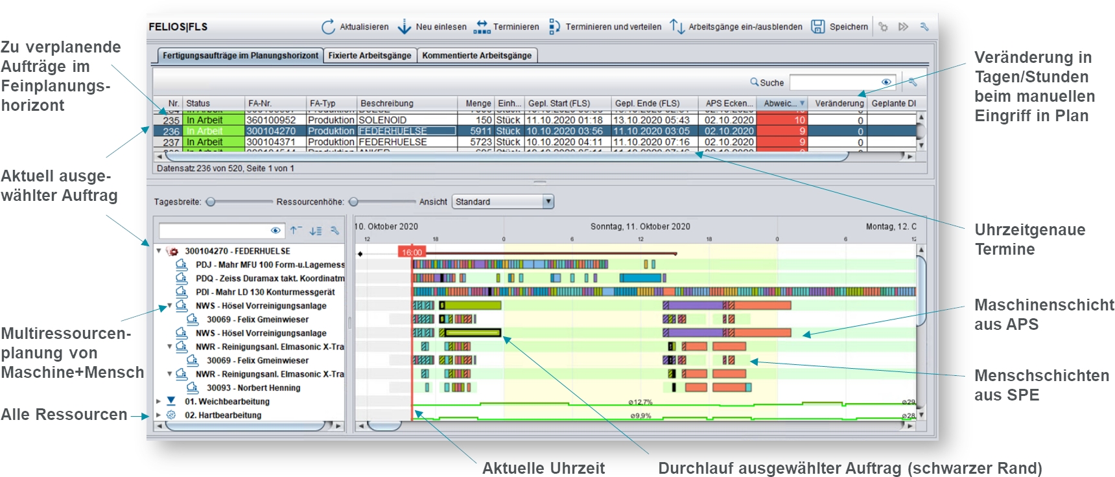
Task: Click the double-arrow forward icon in the top toolbar
Action: click(x=903, y=27)
